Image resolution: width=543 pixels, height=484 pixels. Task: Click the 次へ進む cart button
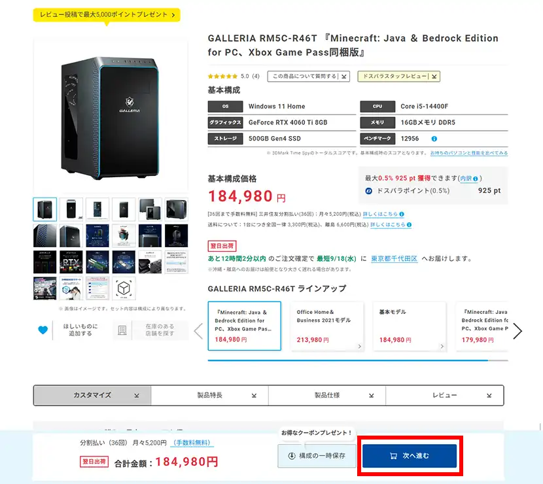tap(410, 456)
